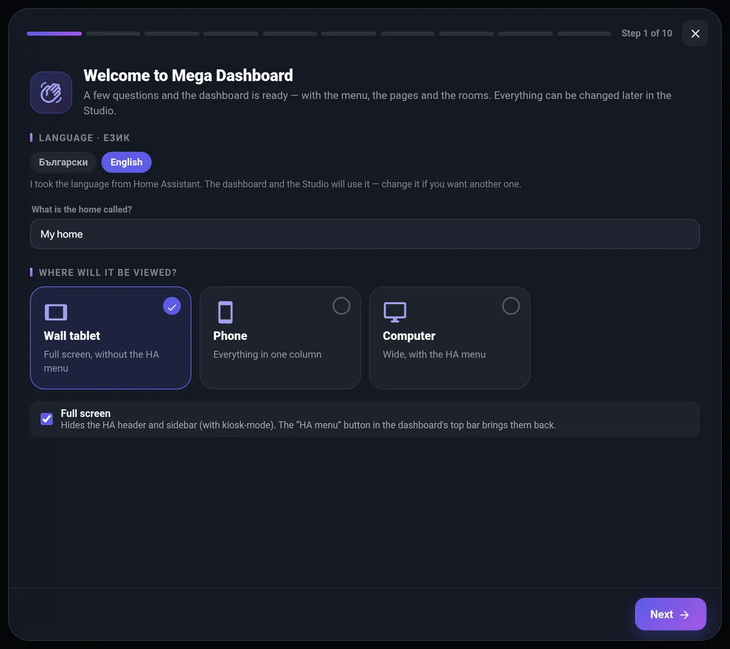
Task: Click the 'LANGUAGE · ЕЗИК' section label
Action: (85, 138)
